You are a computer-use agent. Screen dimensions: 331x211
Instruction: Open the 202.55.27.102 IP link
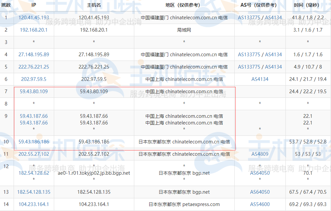(x=34, y=154)
